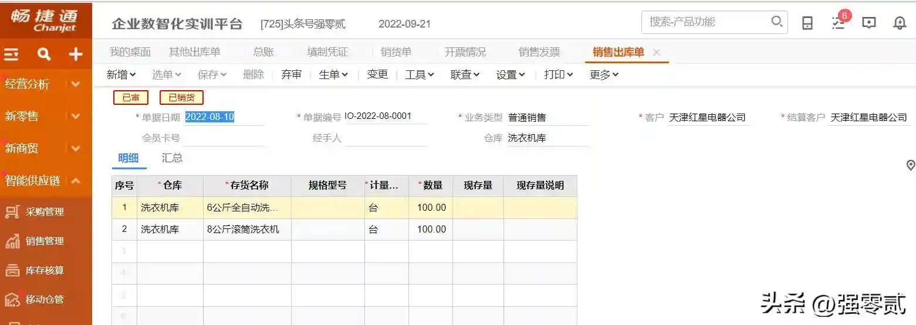Click the 弃审 button
Viewport: 916px width, 325px height.
coord(291,74)
